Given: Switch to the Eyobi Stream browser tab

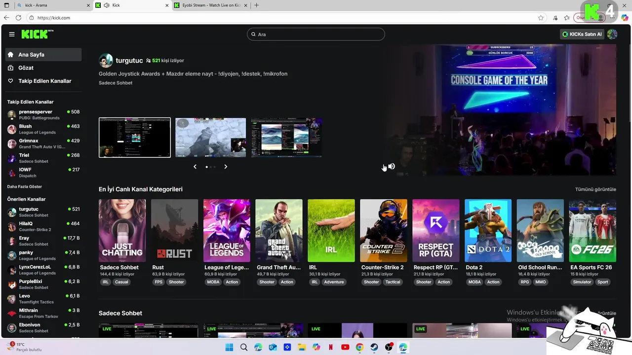Looking at the screenshot, I should (x=211, y=5).
